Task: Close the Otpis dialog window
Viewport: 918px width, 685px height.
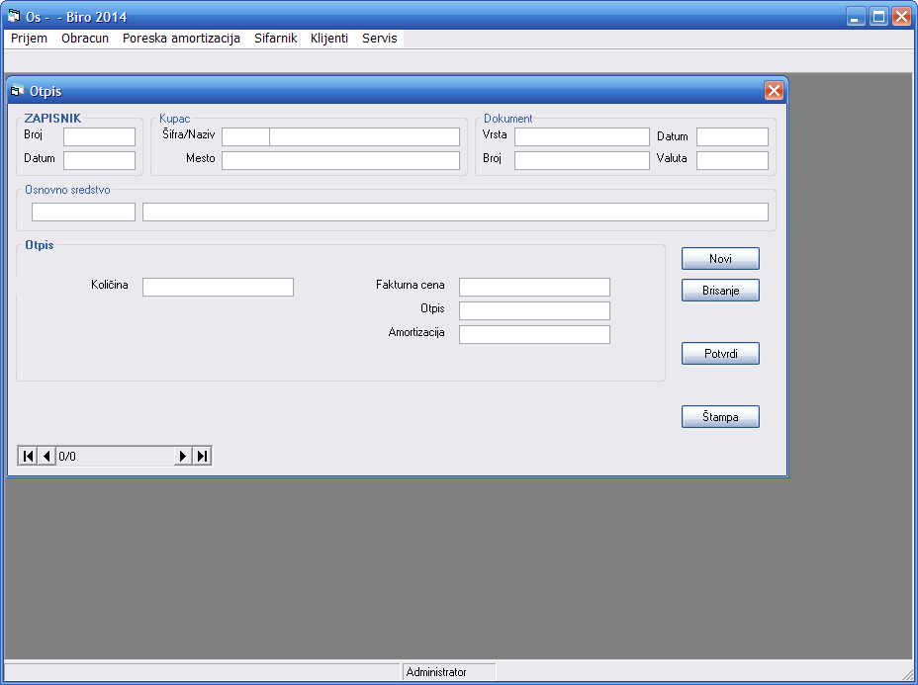Action: 774,91
